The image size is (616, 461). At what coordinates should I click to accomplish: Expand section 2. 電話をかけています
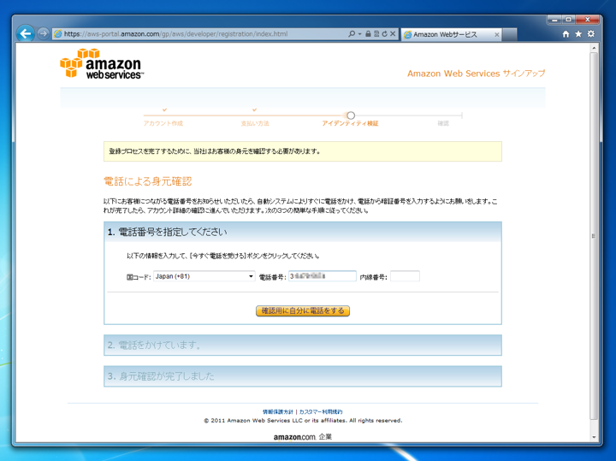click(303, 346)
